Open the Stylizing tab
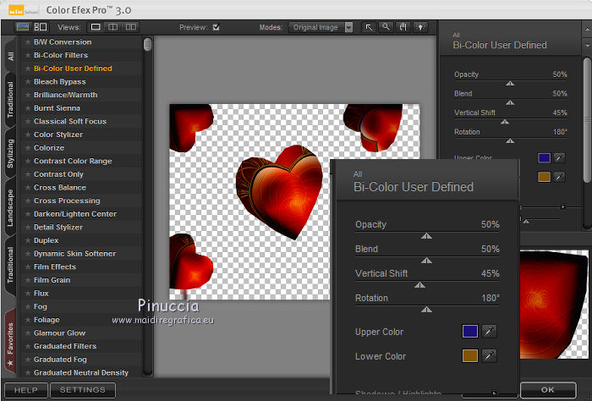 10,153
